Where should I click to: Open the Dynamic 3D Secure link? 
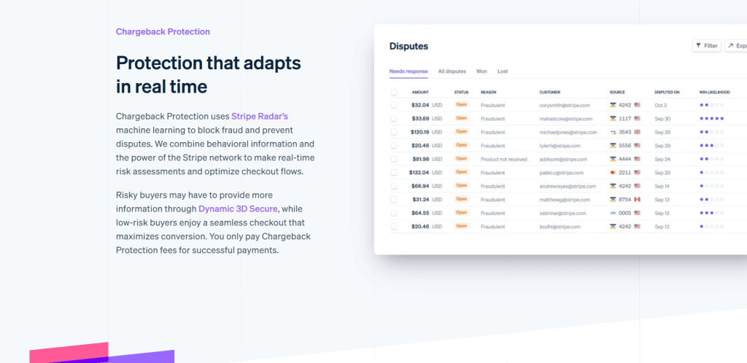[x=238, y=208]
